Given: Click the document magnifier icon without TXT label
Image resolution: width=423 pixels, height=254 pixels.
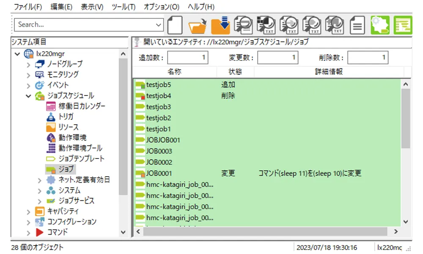Looking at the screenshot, I should pos(243,25).
